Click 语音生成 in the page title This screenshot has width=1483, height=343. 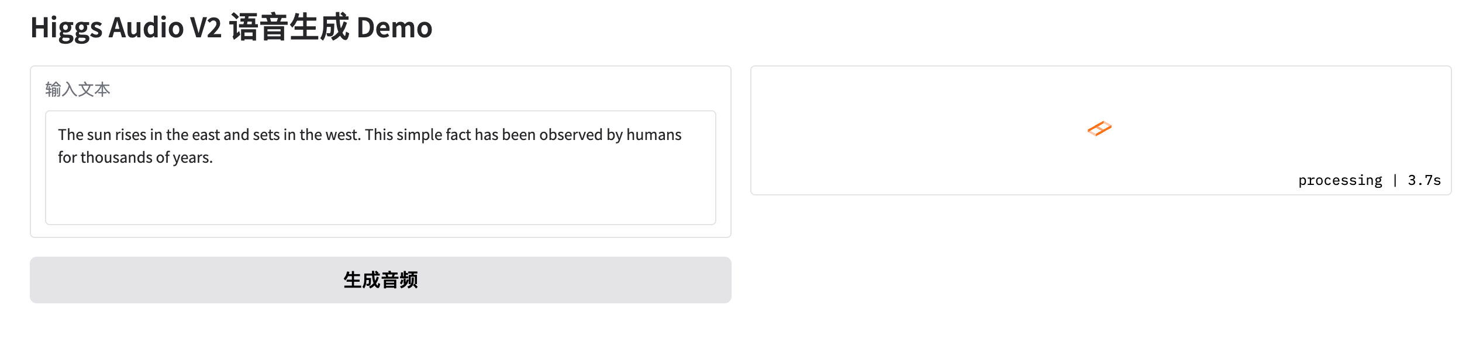289,27
